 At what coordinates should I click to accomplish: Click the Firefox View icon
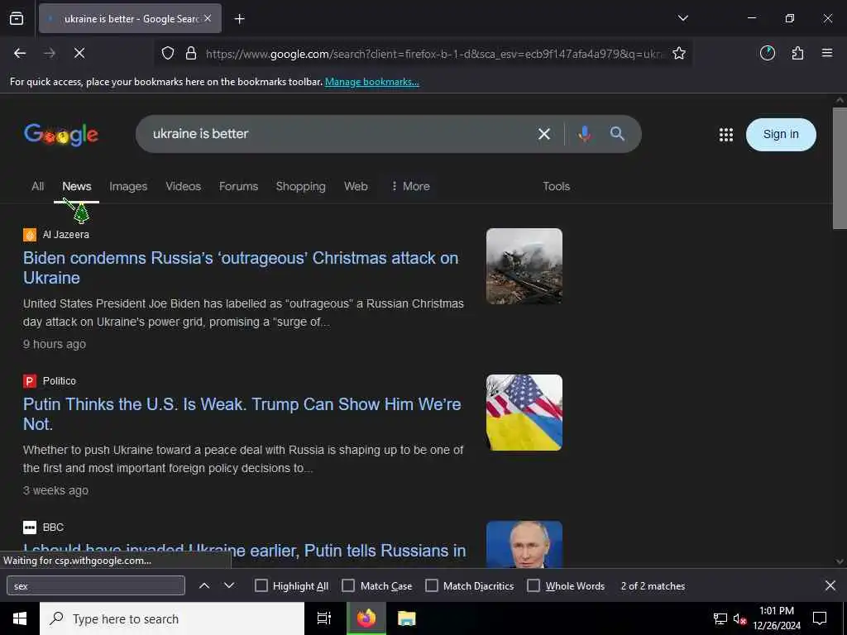point(17,19)
